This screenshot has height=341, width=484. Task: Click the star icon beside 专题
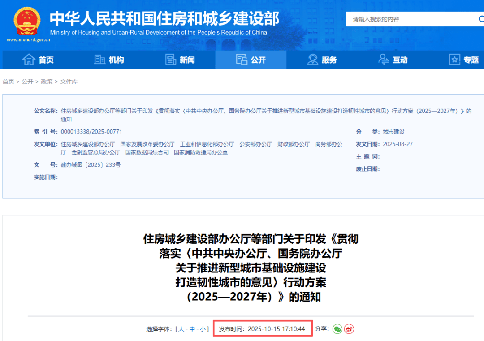pos(454,60)
